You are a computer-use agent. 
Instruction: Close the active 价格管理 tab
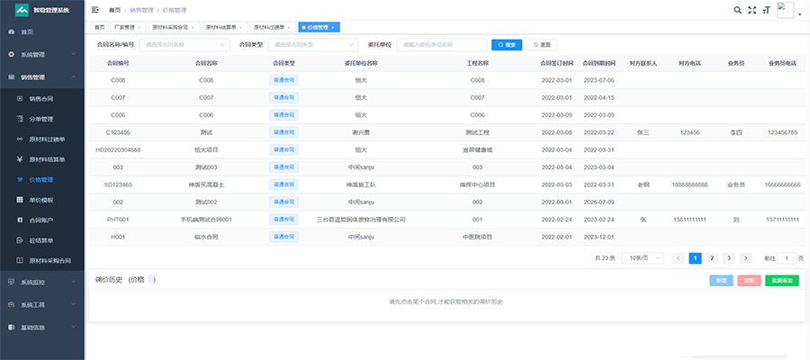333,28
